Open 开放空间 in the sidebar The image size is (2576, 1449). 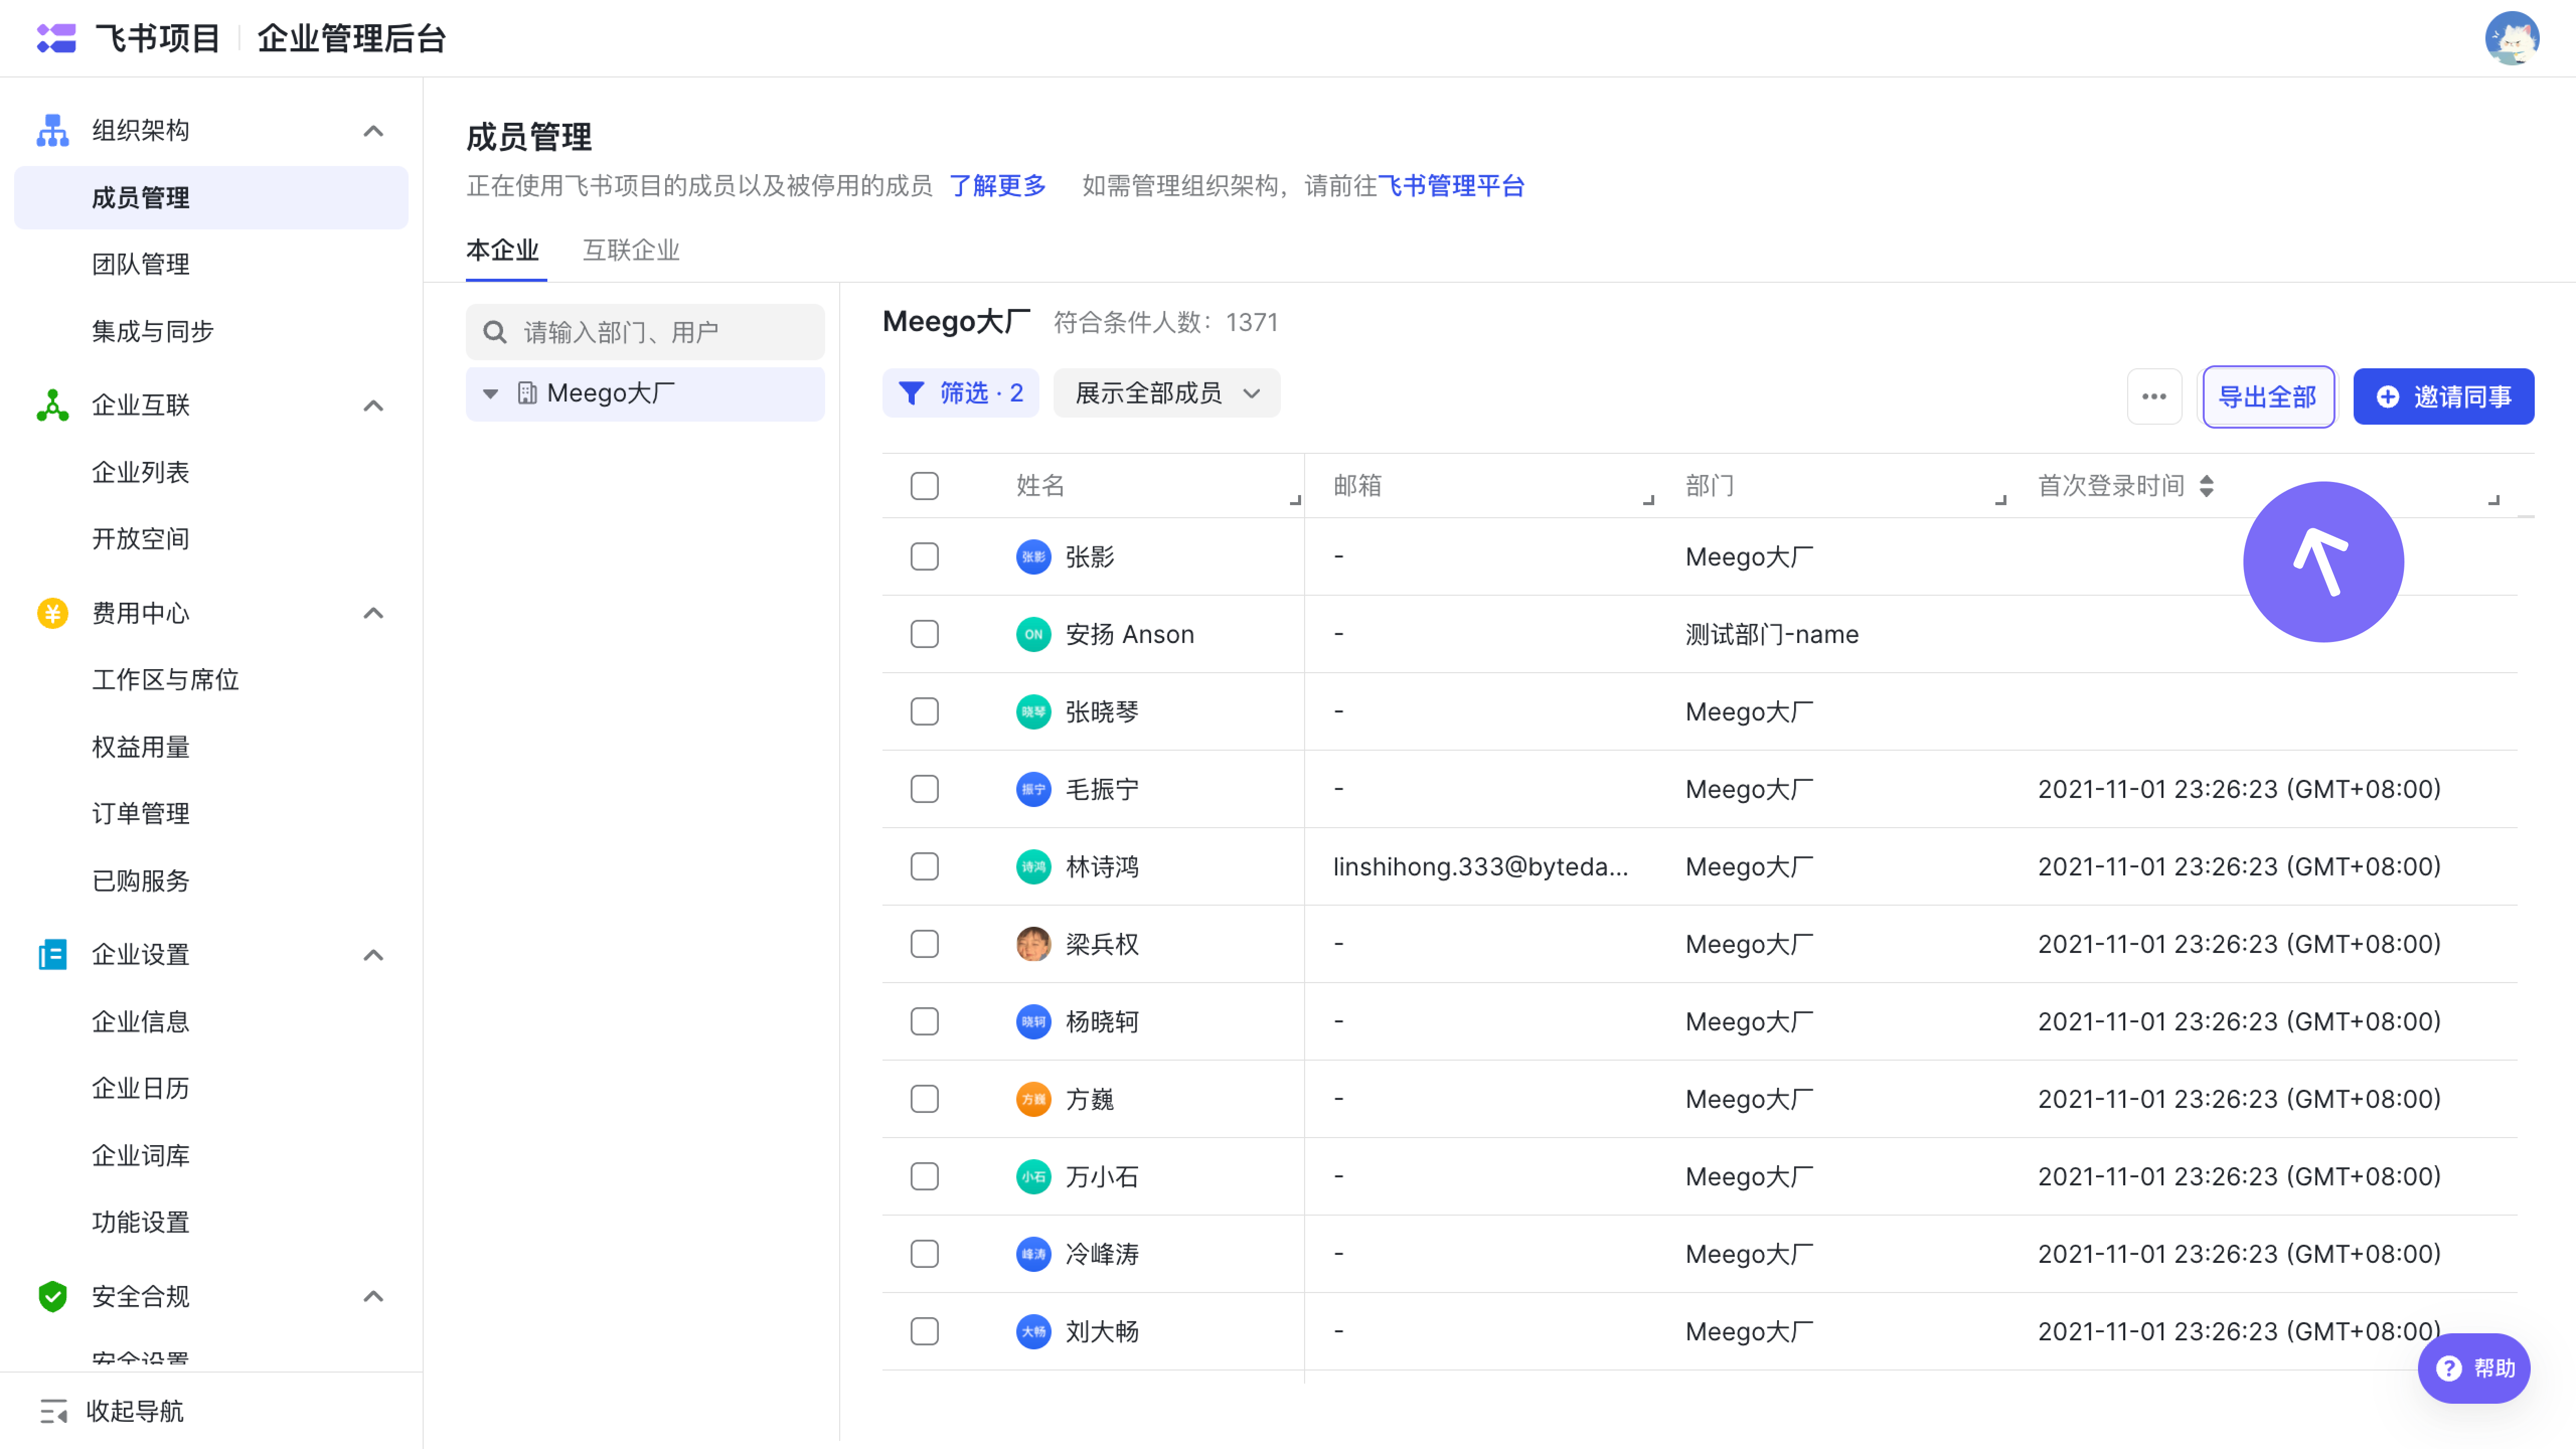click(141, 539)
